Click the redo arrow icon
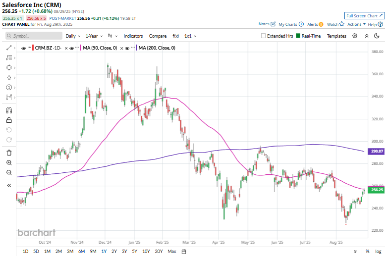 coord(9,140)
